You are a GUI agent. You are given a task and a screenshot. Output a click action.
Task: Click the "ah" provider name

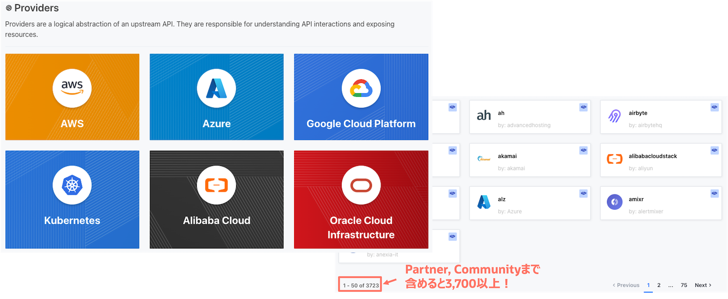click(x=501, y=113)
